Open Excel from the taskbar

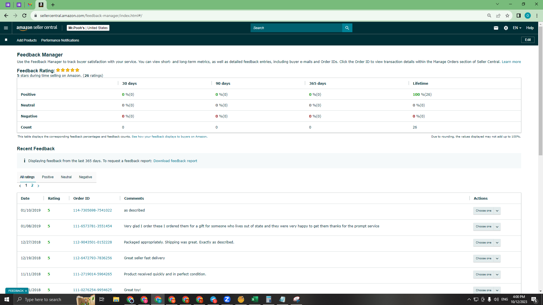click(x=255, y=299)
